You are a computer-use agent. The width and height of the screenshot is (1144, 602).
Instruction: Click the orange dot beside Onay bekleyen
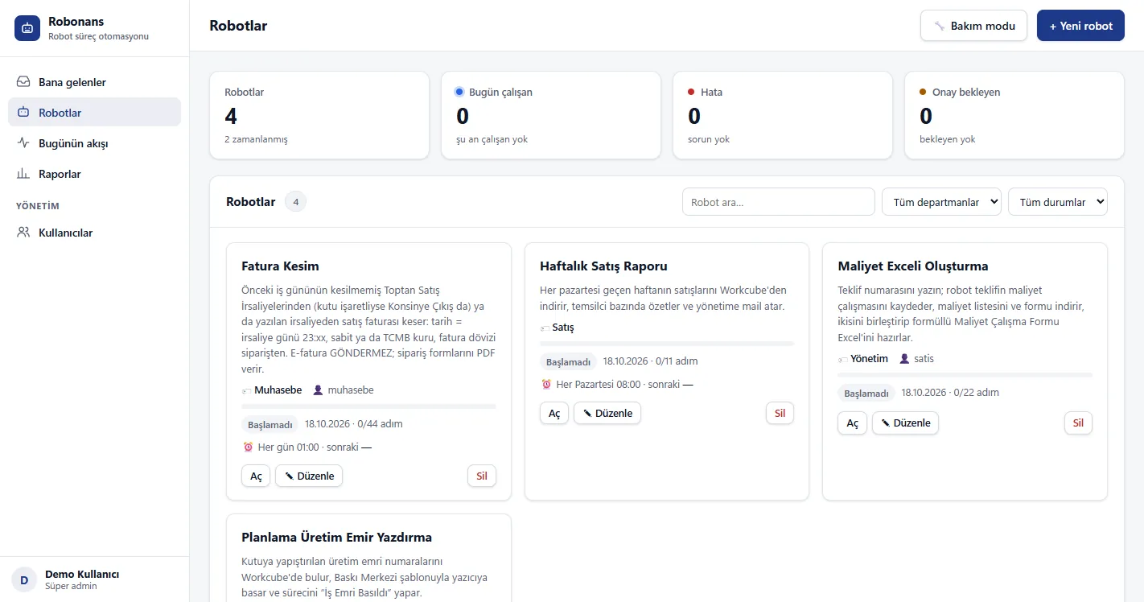(923, 92)
